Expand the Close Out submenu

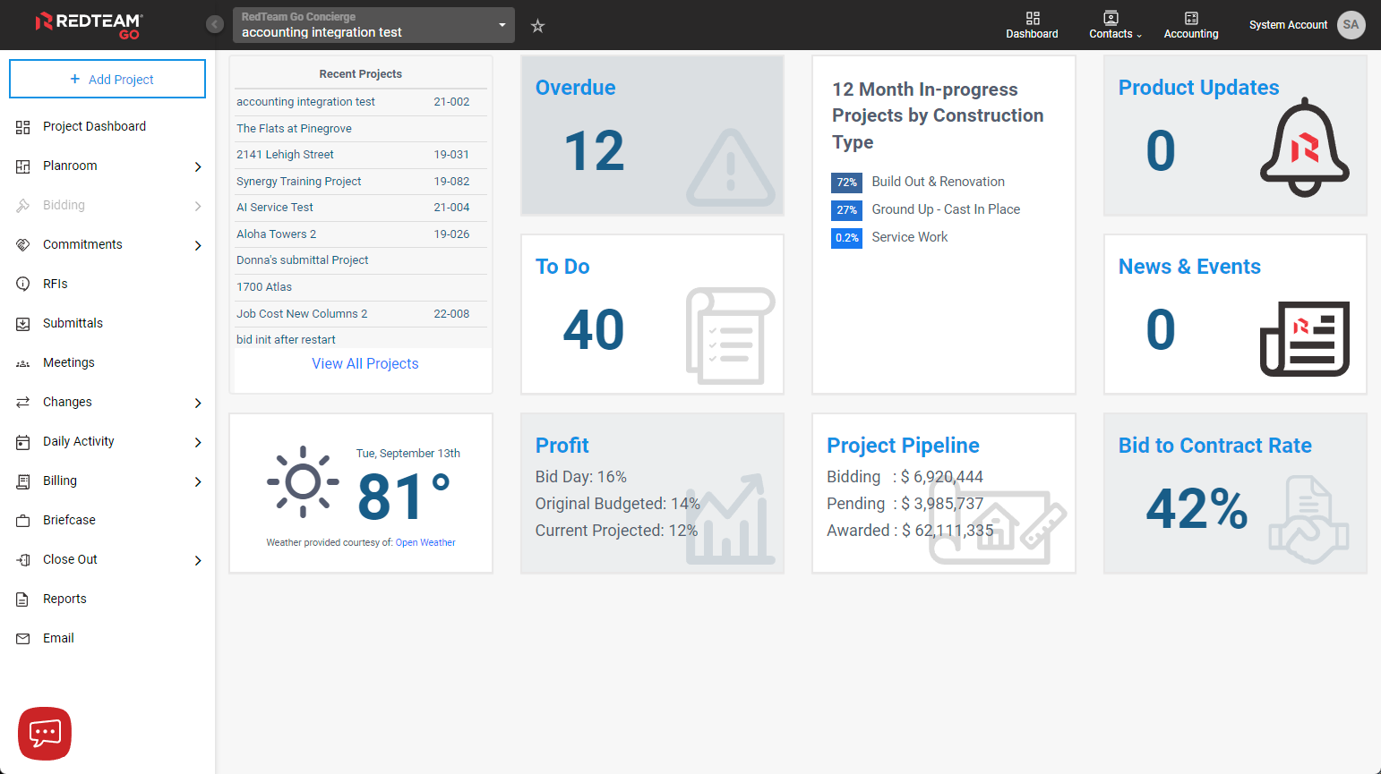pos(197,559)
